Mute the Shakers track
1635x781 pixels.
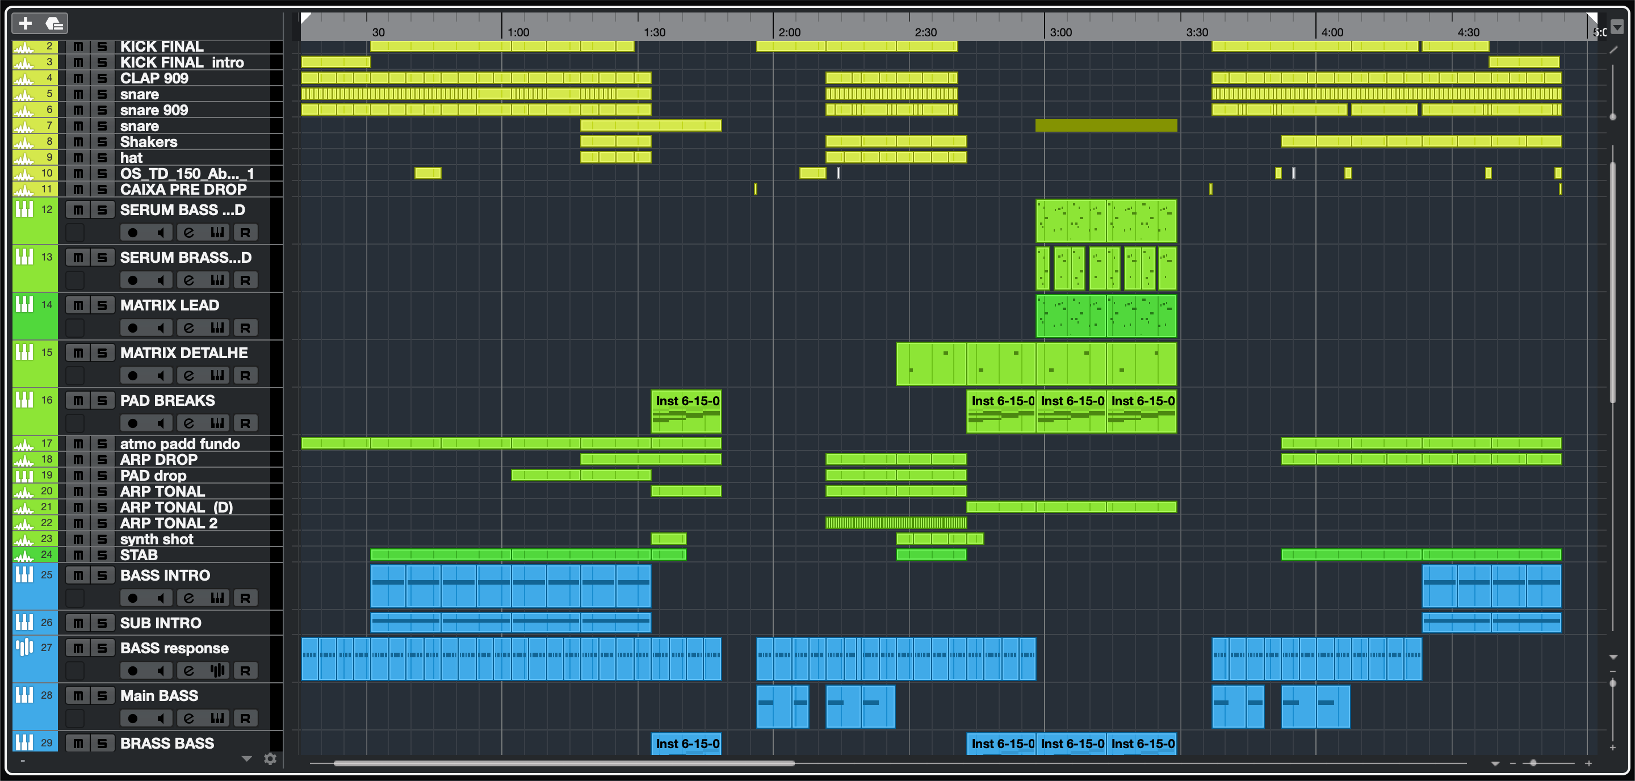78,141
